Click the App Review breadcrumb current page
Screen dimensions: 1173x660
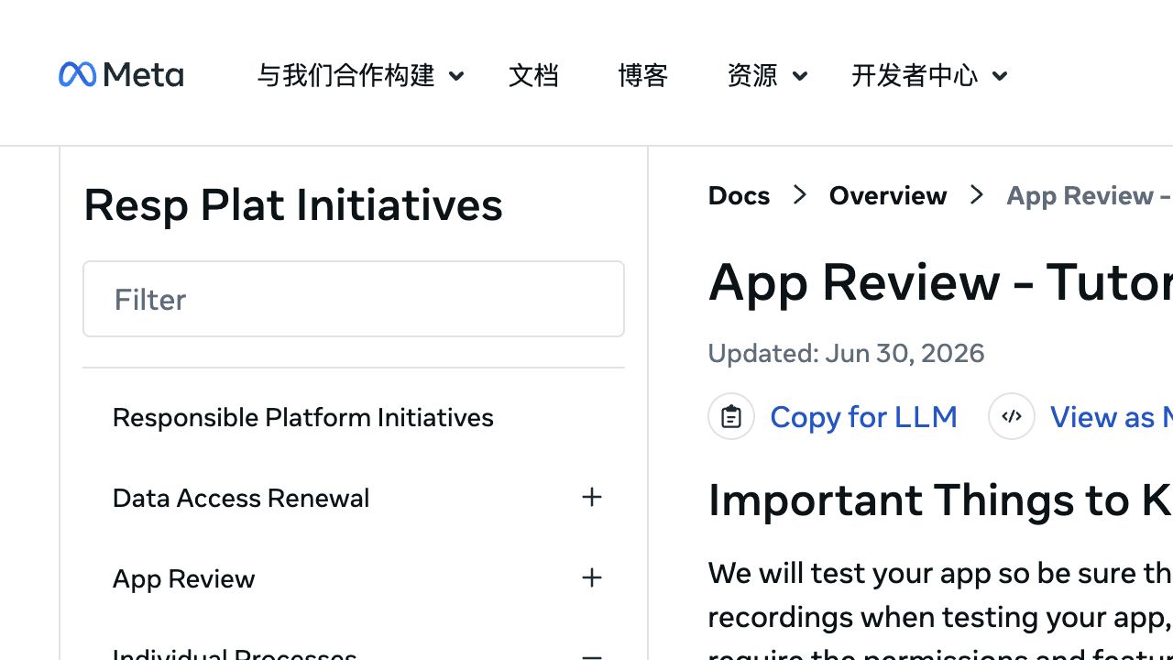[x=1089, y=195]
